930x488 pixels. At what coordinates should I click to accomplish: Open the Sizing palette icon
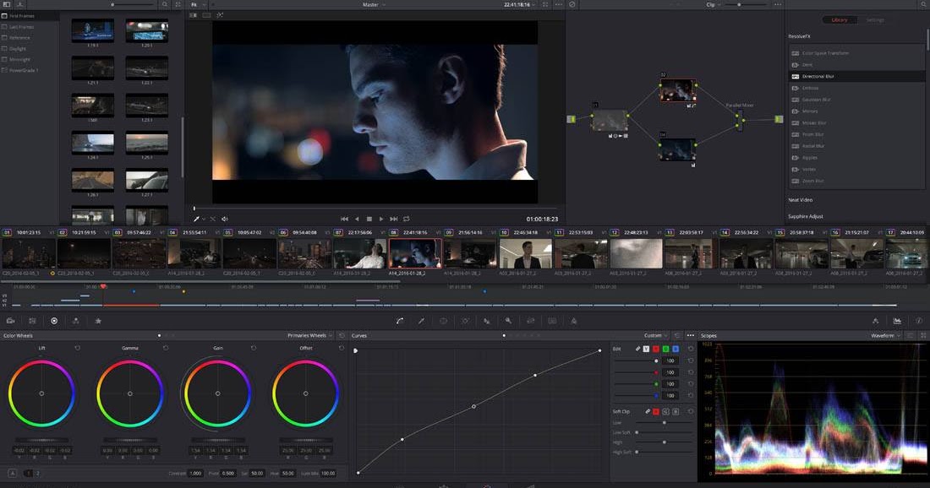pyautogui.click(x=530, y=320)
